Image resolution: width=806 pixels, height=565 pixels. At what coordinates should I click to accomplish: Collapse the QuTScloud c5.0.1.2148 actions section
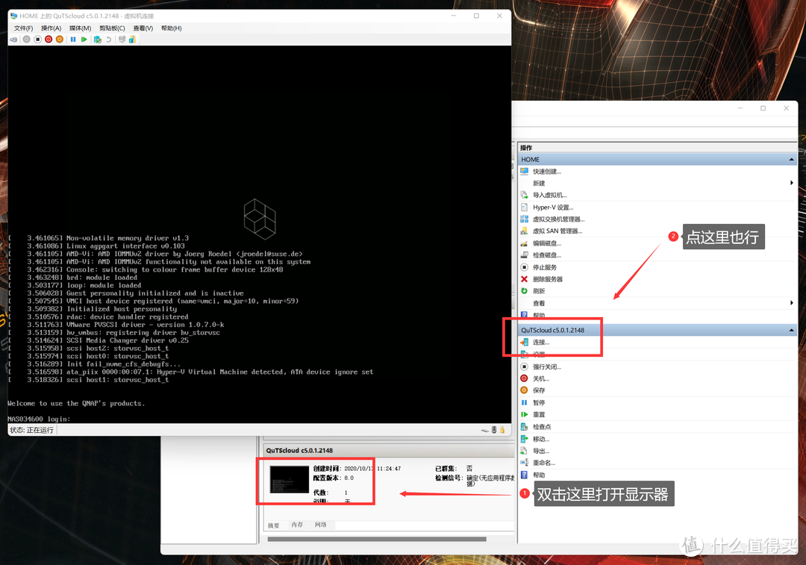pos(792,330)
